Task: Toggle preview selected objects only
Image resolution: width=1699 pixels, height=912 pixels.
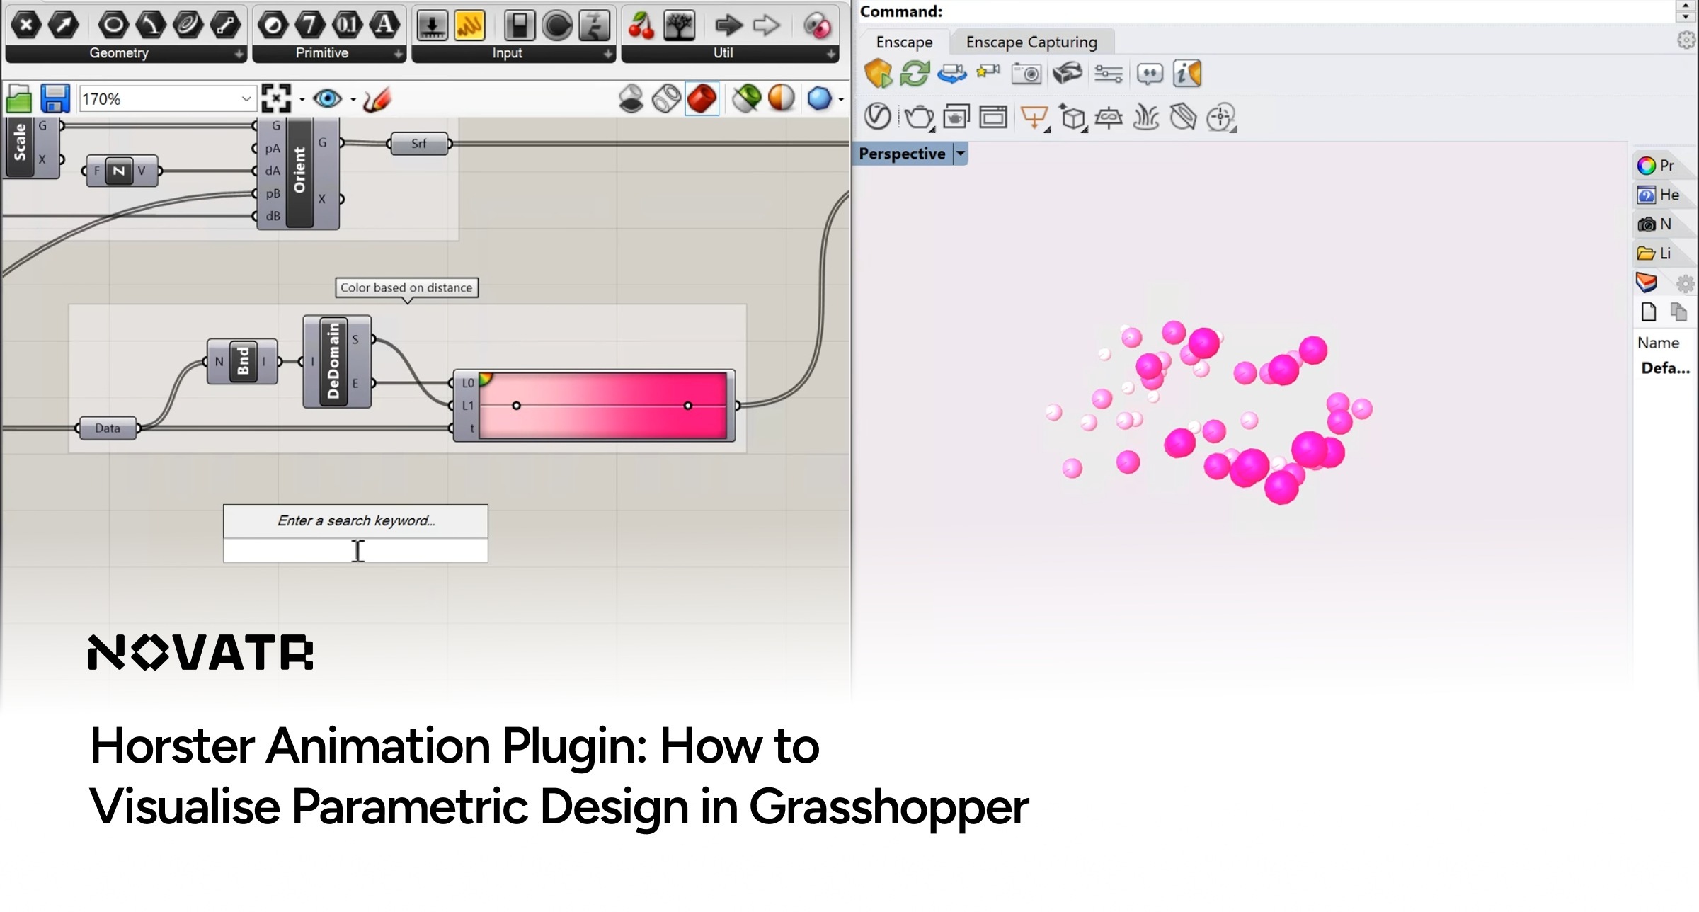Action: pyautogui.click(x=746, y=98)
